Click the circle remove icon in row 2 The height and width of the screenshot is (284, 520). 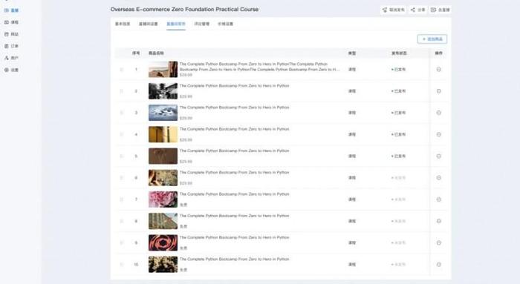pos(438,91)
